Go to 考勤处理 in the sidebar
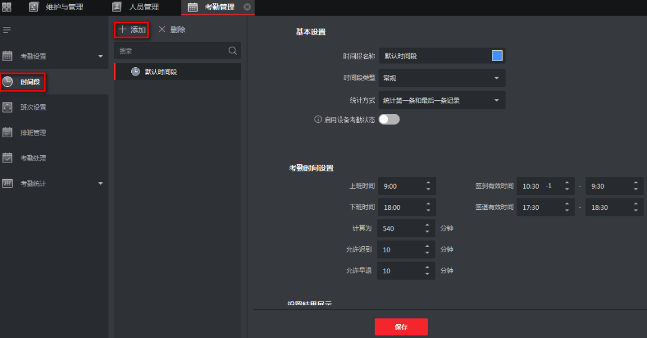The height and width of the screenshot is (338, 647). click(x=33, y=158)
